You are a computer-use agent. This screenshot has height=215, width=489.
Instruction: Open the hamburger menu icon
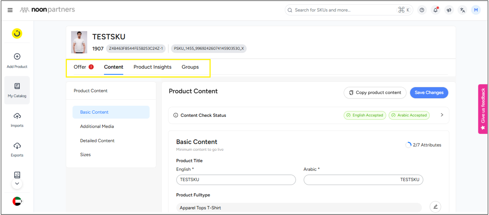[x=10, y=10]
